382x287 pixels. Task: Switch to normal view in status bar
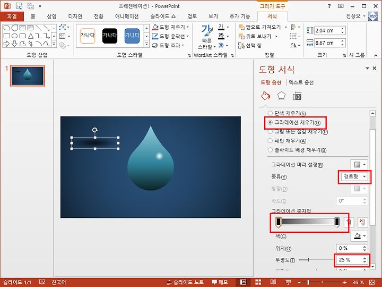243,282
